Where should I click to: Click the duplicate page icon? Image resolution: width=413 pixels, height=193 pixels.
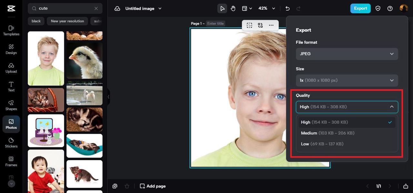115,186
